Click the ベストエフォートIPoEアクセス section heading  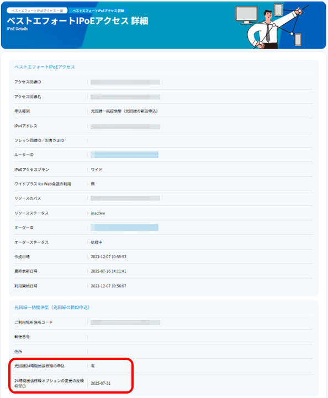(45, 67)
